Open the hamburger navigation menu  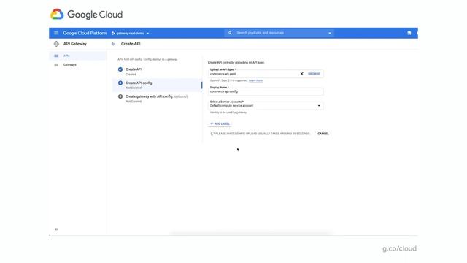click(x=56, y=33)
